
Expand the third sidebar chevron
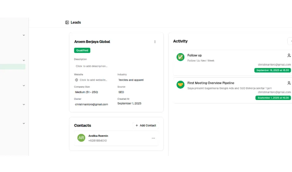[24, 86]
